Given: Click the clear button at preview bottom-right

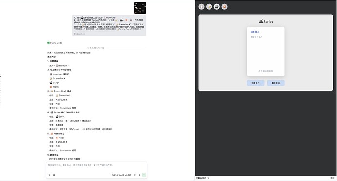Looking at the screenshot, I should point(332,178).
